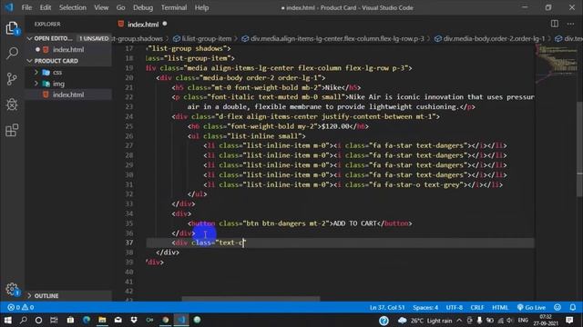Split the editor to the right
Screen dimensions: 583x327
[555, 24]
